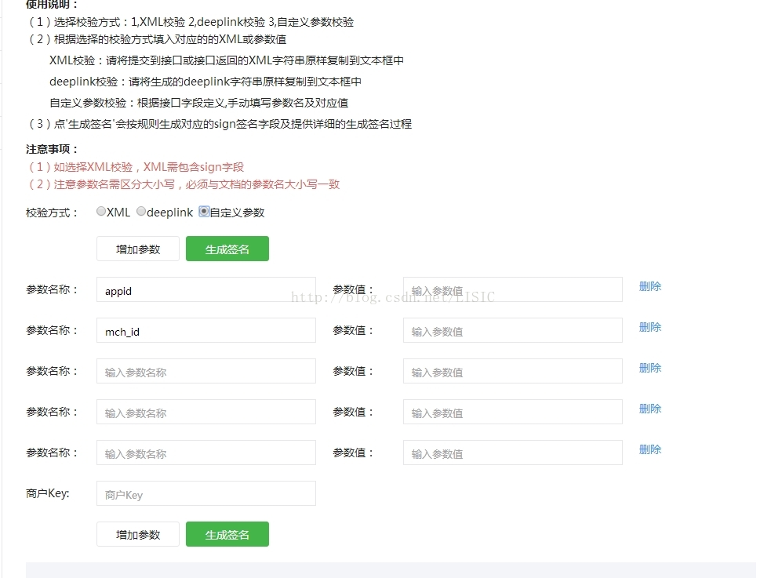Image resolution: width=771 pixels, height=578 pixels.
Task: Delete the appid parameter row via 删除
Action: (650, 286)
